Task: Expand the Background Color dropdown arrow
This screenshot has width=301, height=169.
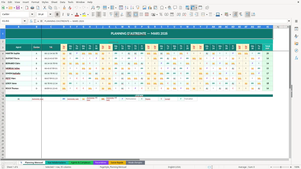Action: [88, 15]
